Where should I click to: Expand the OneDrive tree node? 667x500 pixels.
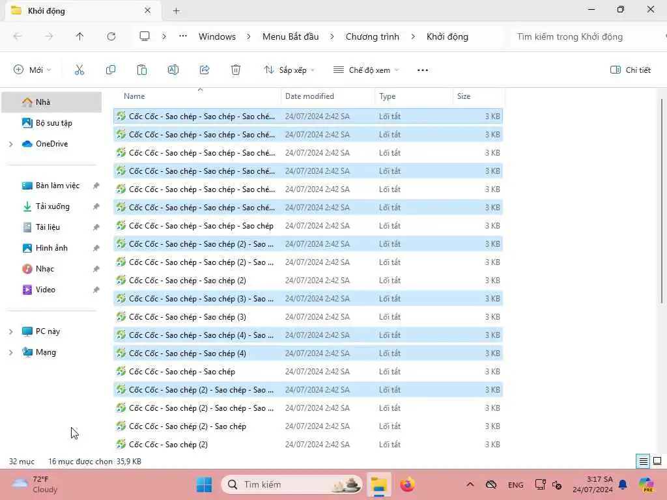(x=11, y=144)
